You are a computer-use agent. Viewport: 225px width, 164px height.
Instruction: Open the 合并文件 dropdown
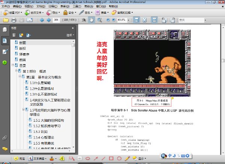[x=34, y=13]
